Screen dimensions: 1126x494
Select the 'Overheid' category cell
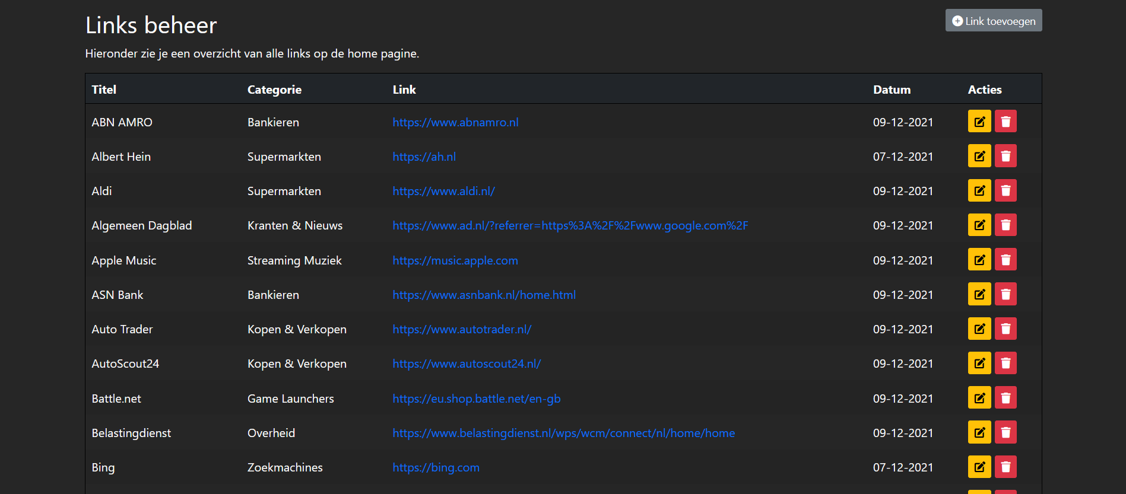tap(271, 433)
